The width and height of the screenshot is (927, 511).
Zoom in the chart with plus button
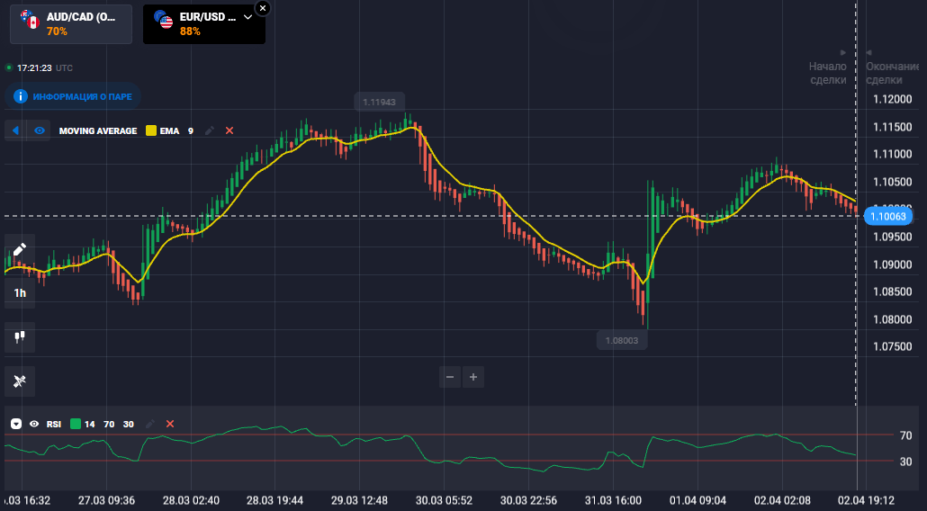click(x=473, y=376)
